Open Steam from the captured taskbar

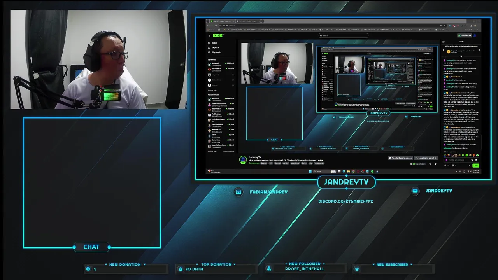point(377,171)
